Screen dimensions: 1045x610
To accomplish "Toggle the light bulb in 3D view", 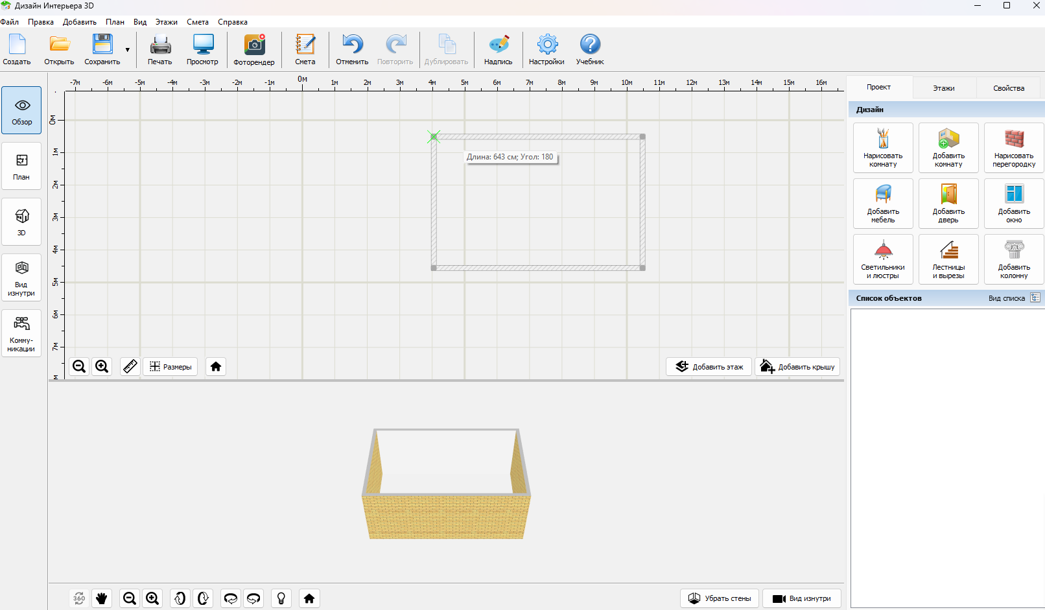I will (281, 598).
